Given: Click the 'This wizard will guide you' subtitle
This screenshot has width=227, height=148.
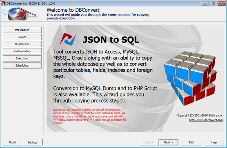Looking at the screenshot, I should coord(98,16).
